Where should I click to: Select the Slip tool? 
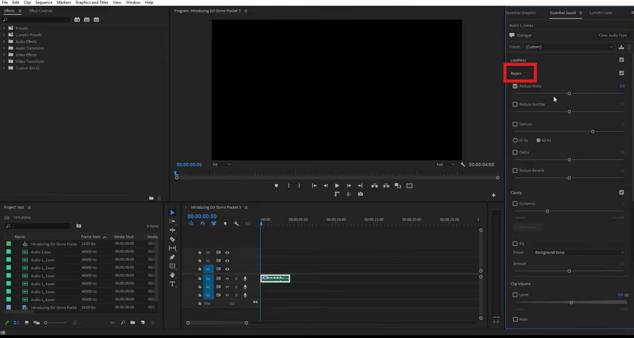pyautogui.click(x=173, y=248)
